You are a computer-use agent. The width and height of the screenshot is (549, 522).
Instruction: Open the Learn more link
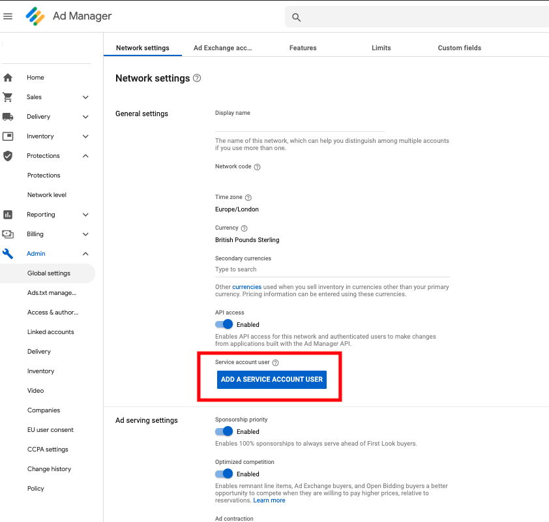(x=269, y=500)
